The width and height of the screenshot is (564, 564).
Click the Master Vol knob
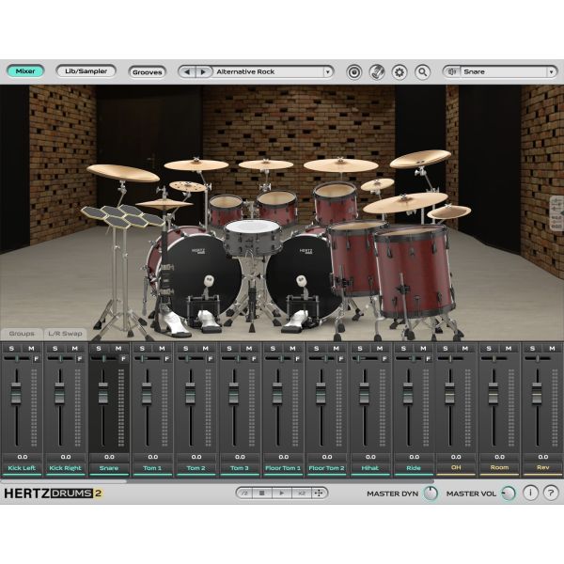[x=509, y=493]
